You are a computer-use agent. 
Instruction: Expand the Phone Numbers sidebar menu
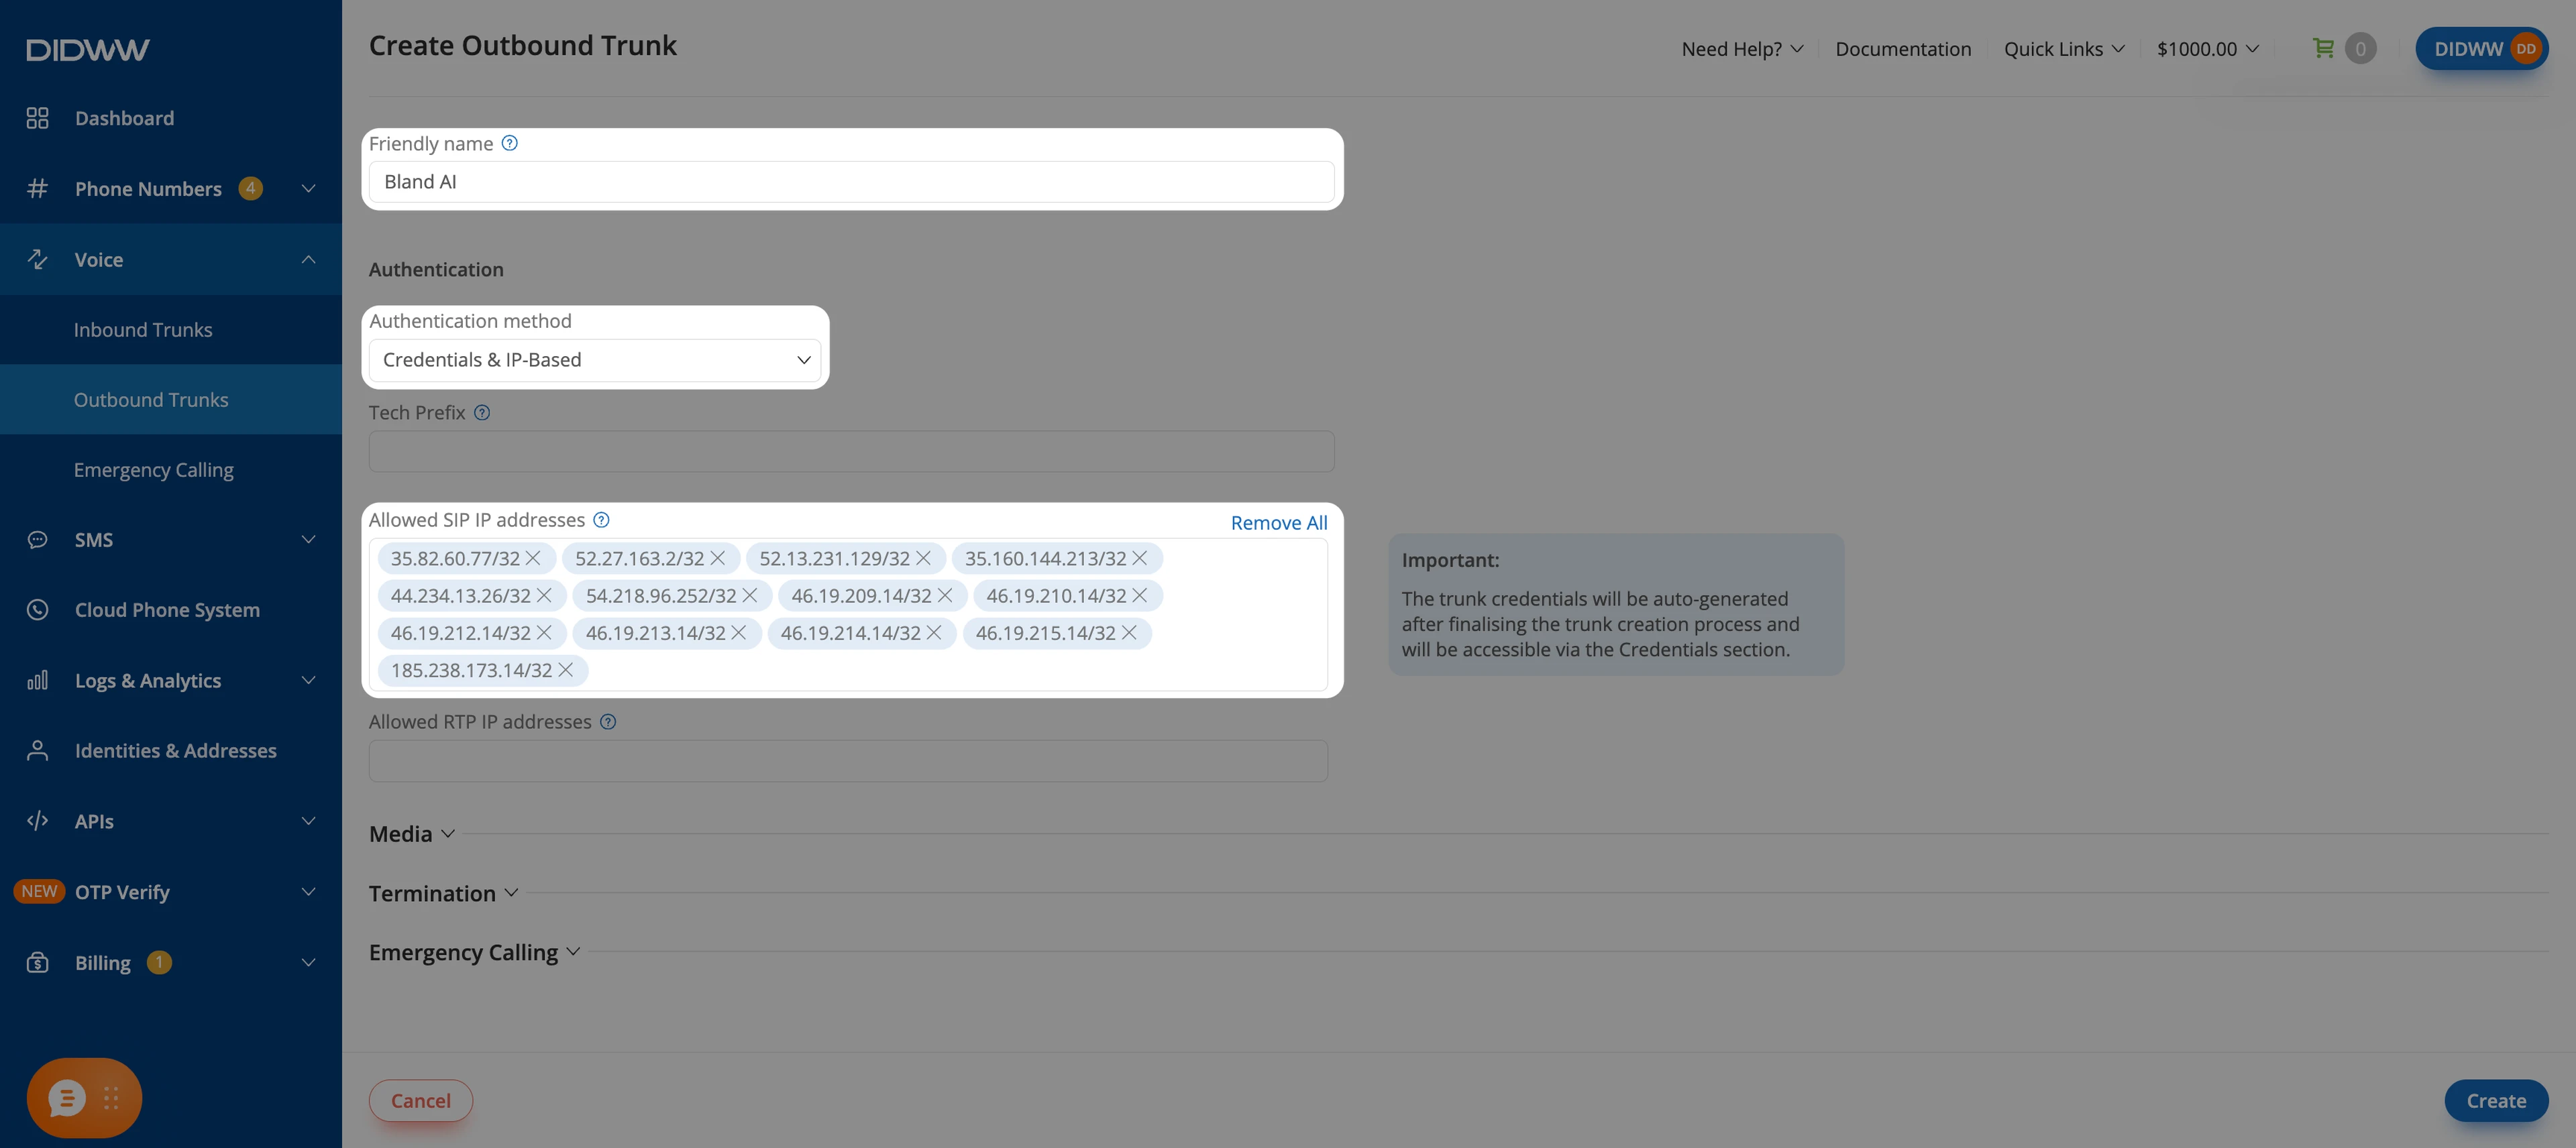pyautogui.click(x=171, y=188)
